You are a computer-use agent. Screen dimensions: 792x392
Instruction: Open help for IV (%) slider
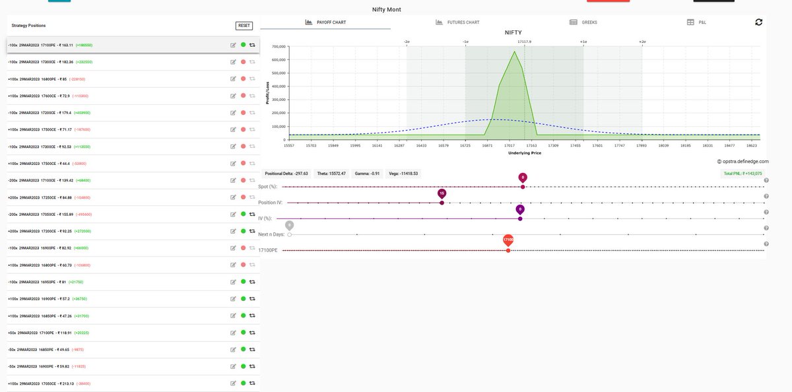[x=766, y=212]
